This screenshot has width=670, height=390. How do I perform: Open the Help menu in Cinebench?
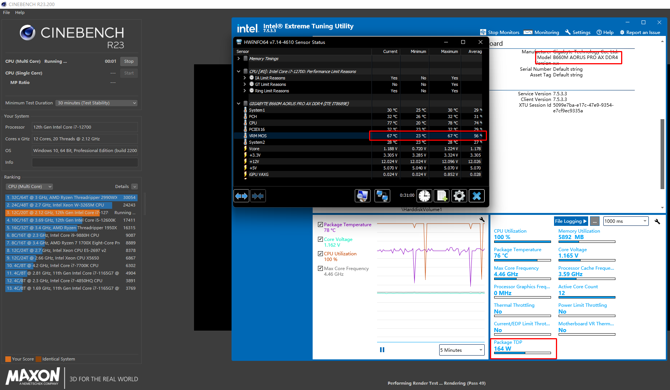[x=20, y=12]
